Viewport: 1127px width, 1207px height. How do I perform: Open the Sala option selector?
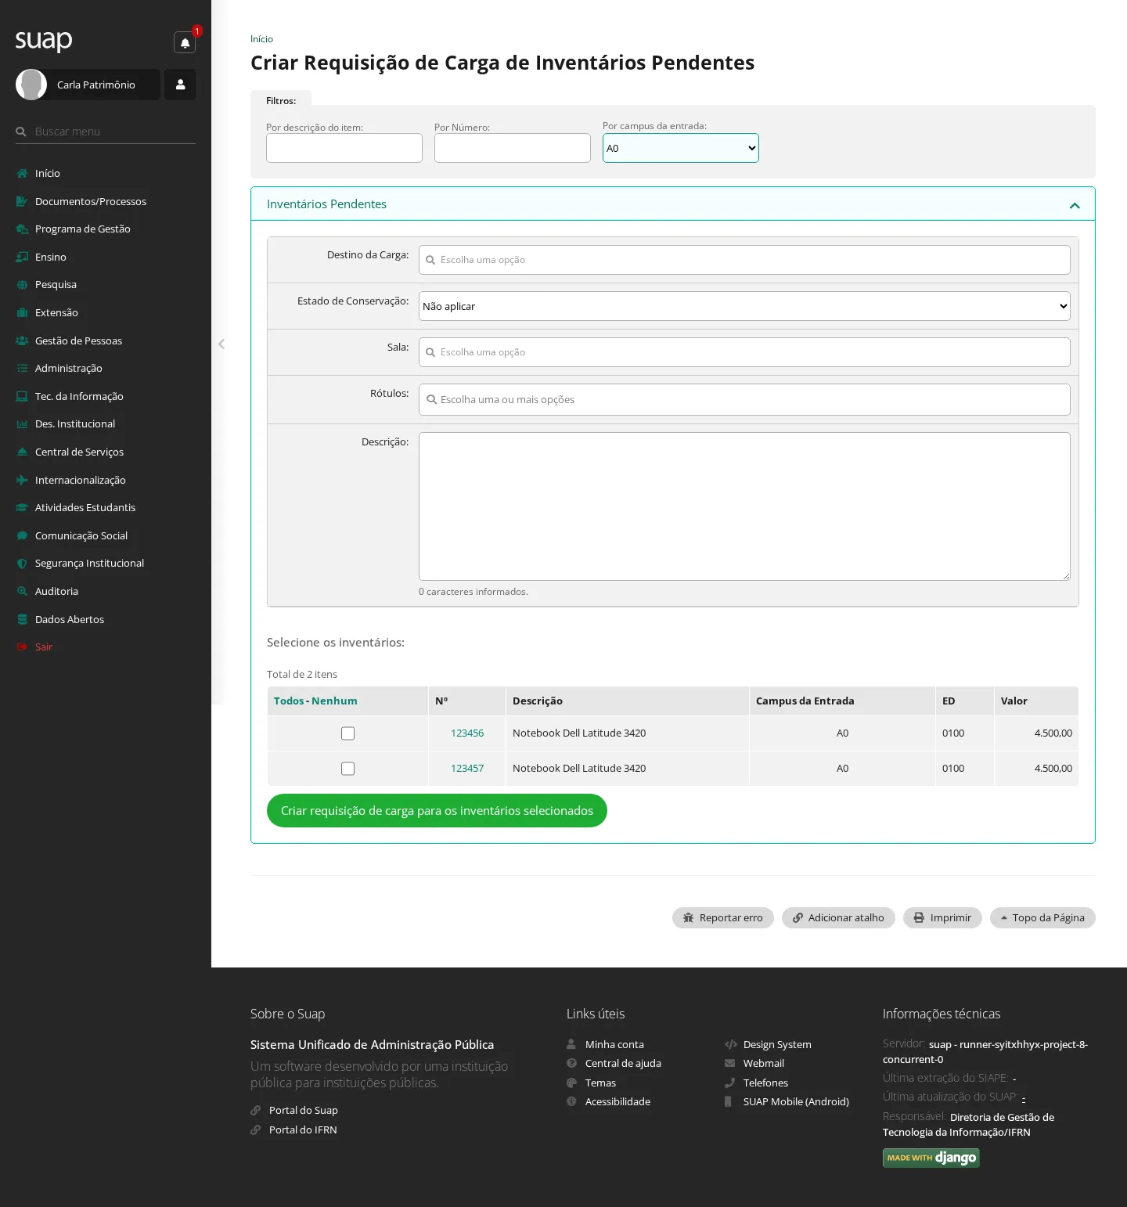pos(744,352)
